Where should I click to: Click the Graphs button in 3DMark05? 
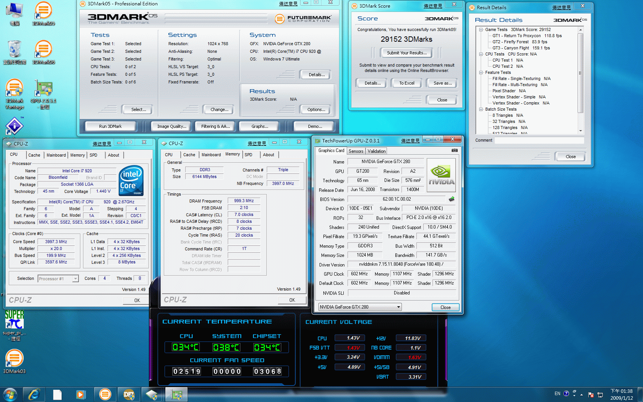259,126
